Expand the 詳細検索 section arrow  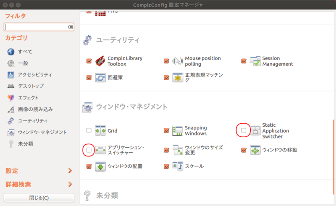tap(70, 184)
